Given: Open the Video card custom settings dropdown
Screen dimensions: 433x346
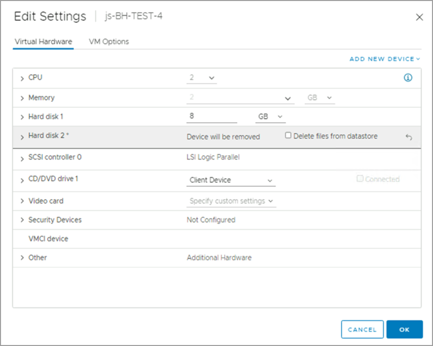Looking at the screenshot, I should click(231, 201).
